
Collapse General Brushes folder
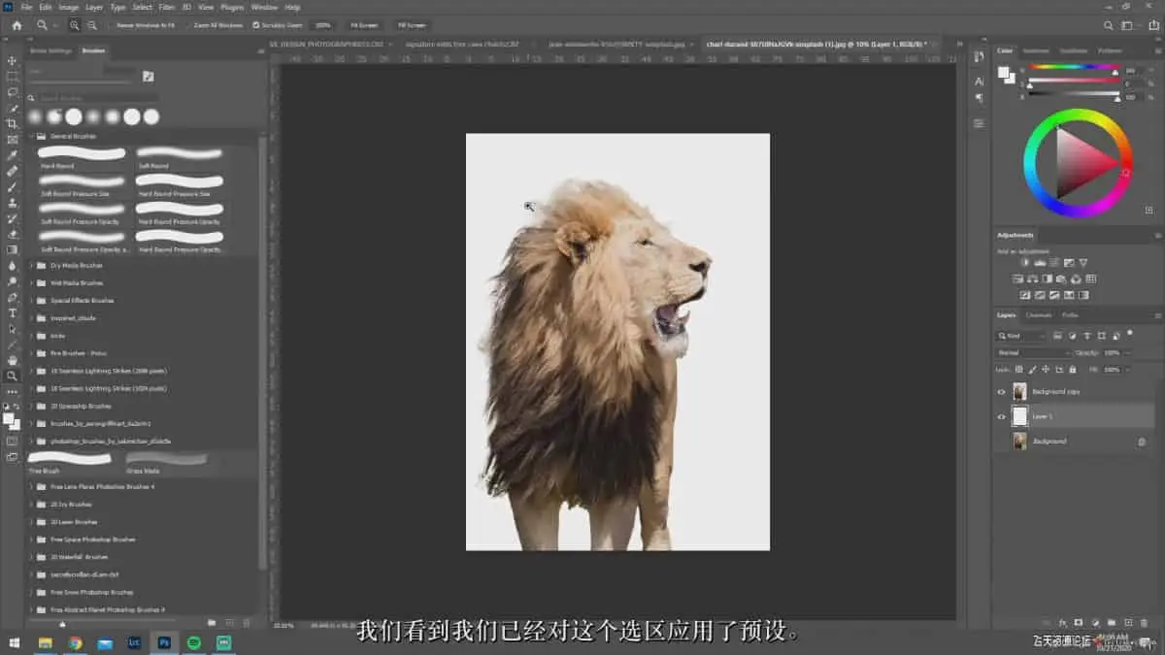tap(31, 136)
